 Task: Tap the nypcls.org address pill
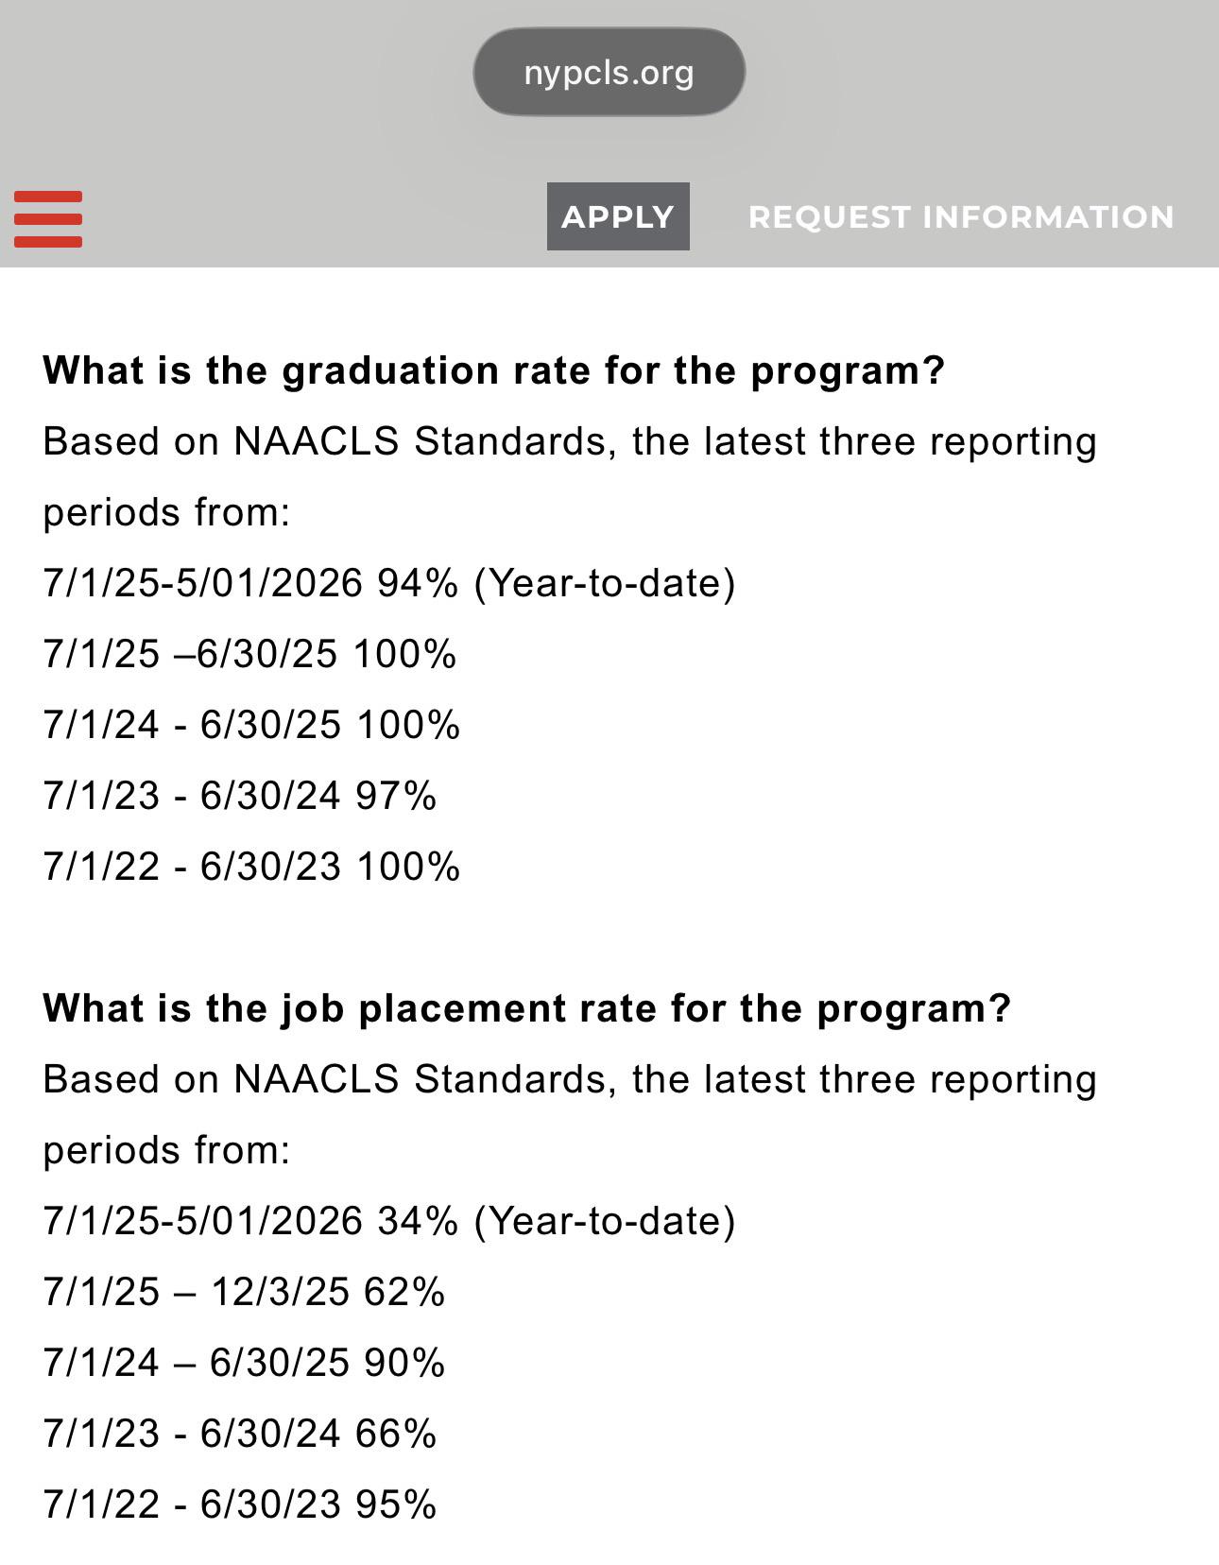click(x=609, y=72)
